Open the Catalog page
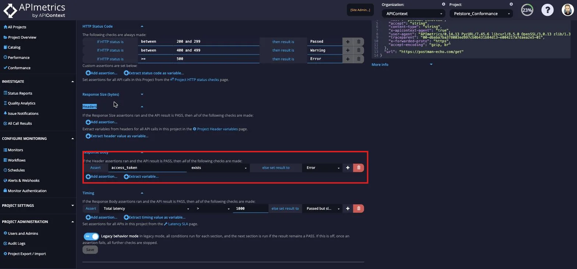577x269 pixels. pos(12,47)
